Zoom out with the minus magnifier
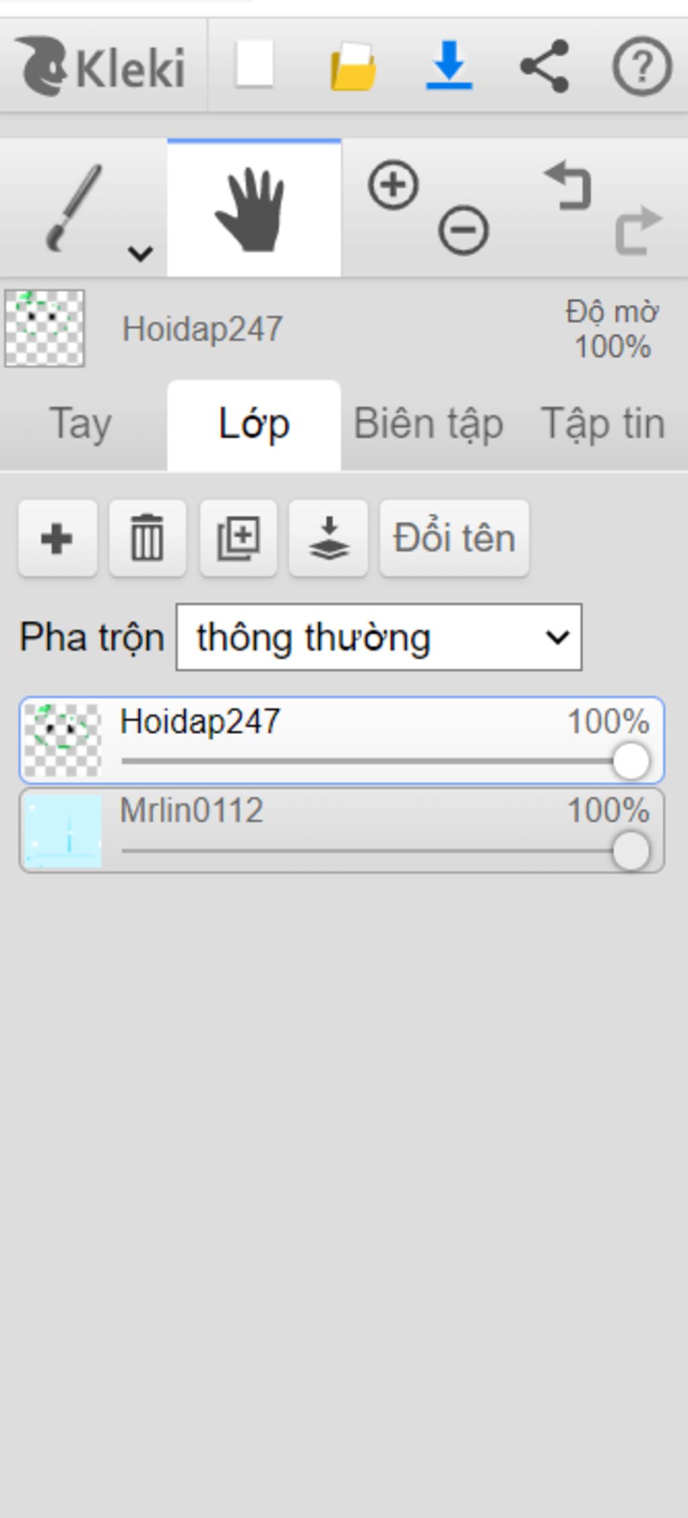Screen dimensions: 688x1518 click(x=464, y=230)
